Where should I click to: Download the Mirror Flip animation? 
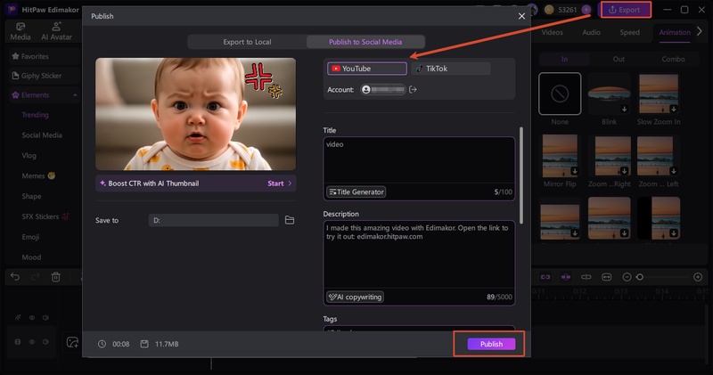575,171
